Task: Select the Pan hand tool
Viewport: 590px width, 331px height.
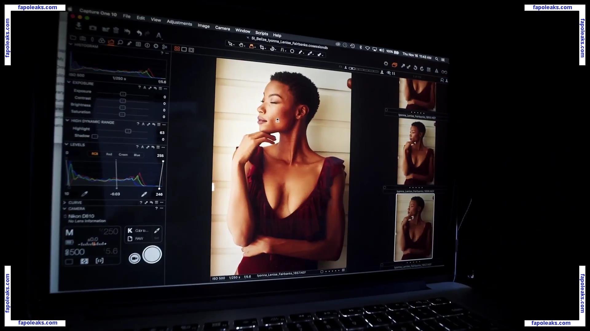Action: pos(242,45)
